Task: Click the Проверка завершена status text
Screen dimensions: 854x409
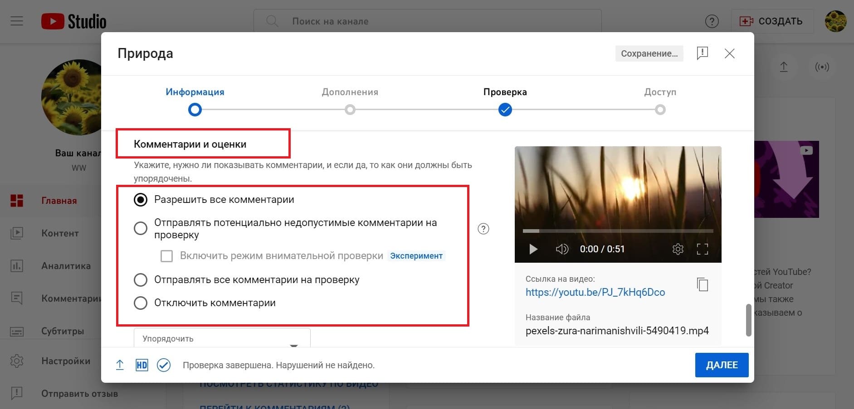Action: click(278, 365)
